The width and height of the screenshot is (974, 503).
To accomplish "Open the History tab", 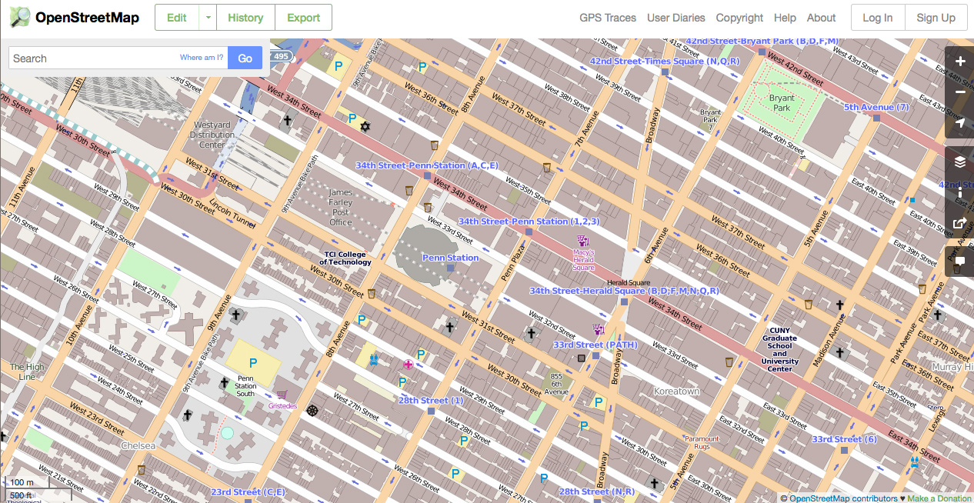I will pos(245,16).
